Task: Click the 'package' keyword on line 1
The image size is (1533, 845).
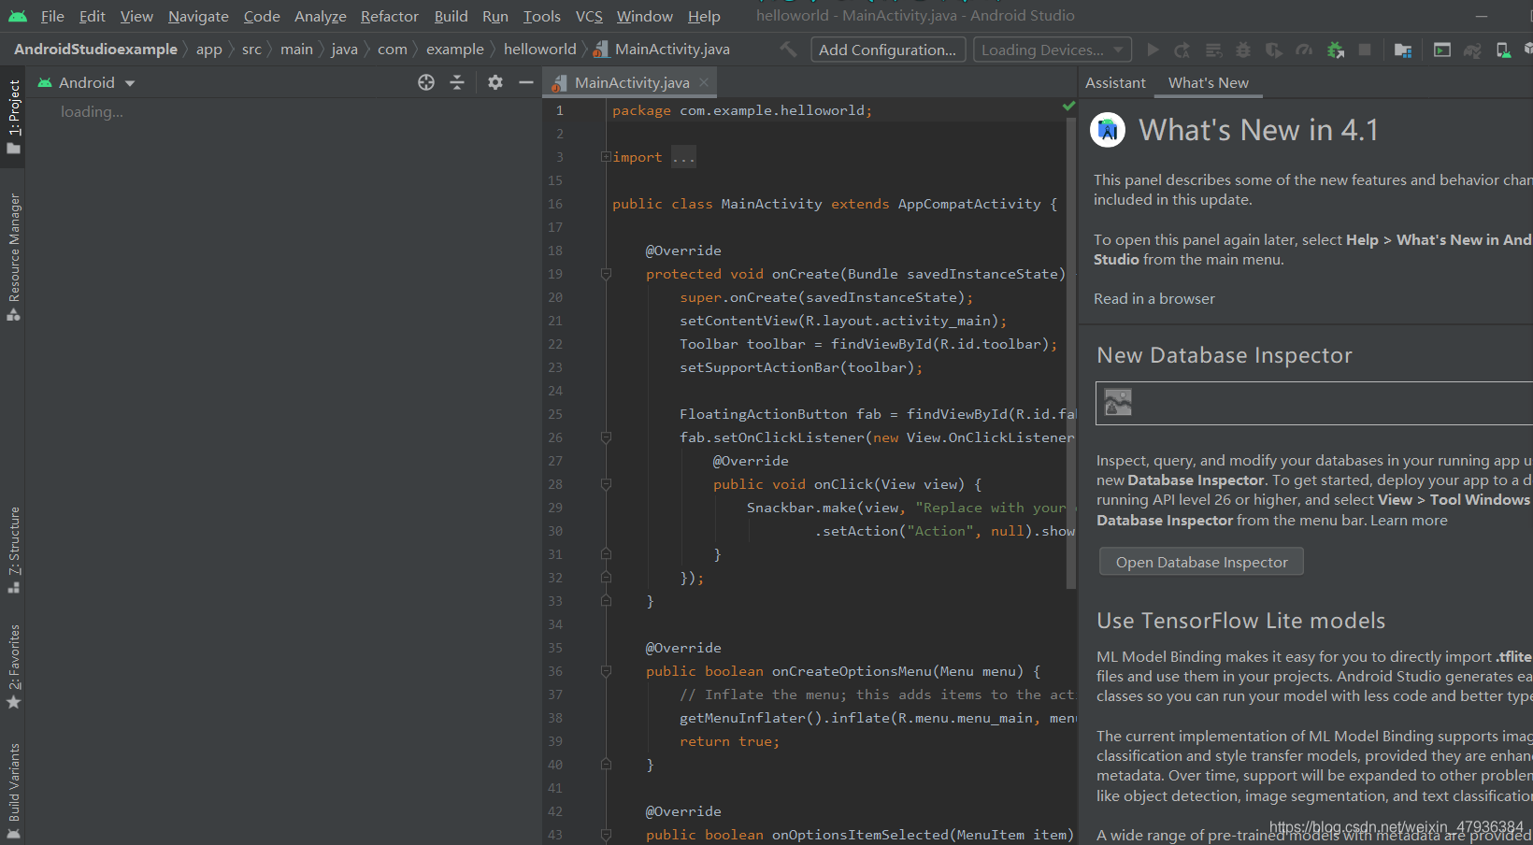Action: click(x=641, y=110)
